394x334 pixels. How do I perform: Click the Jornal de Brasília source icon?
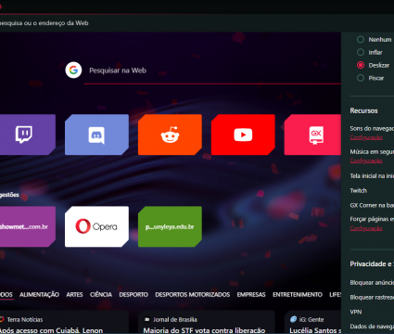147,319
